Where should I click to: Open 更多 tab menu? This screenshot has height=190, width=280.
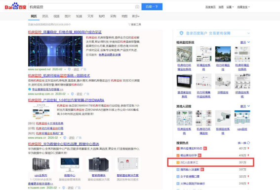tap(136, 16)
